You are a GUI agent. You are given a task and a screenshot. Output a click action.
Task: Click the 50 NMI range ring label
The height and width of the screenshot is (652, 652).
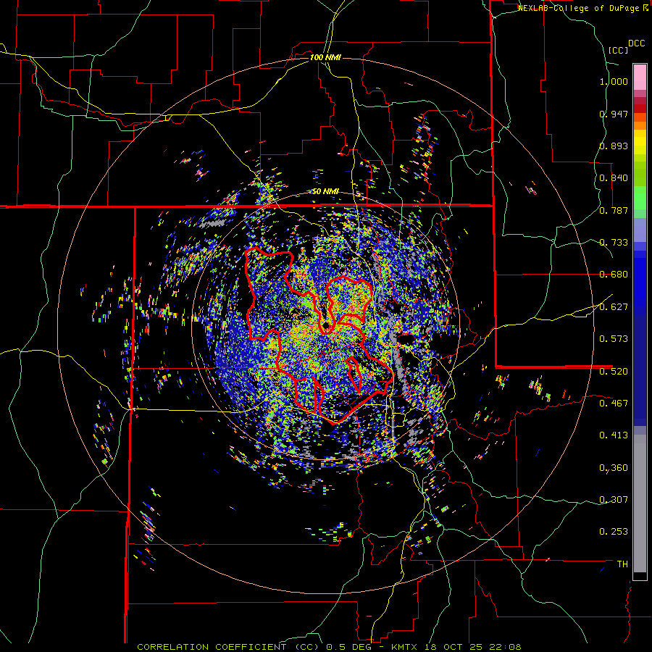pyautogui.click(x=325, y=191)
